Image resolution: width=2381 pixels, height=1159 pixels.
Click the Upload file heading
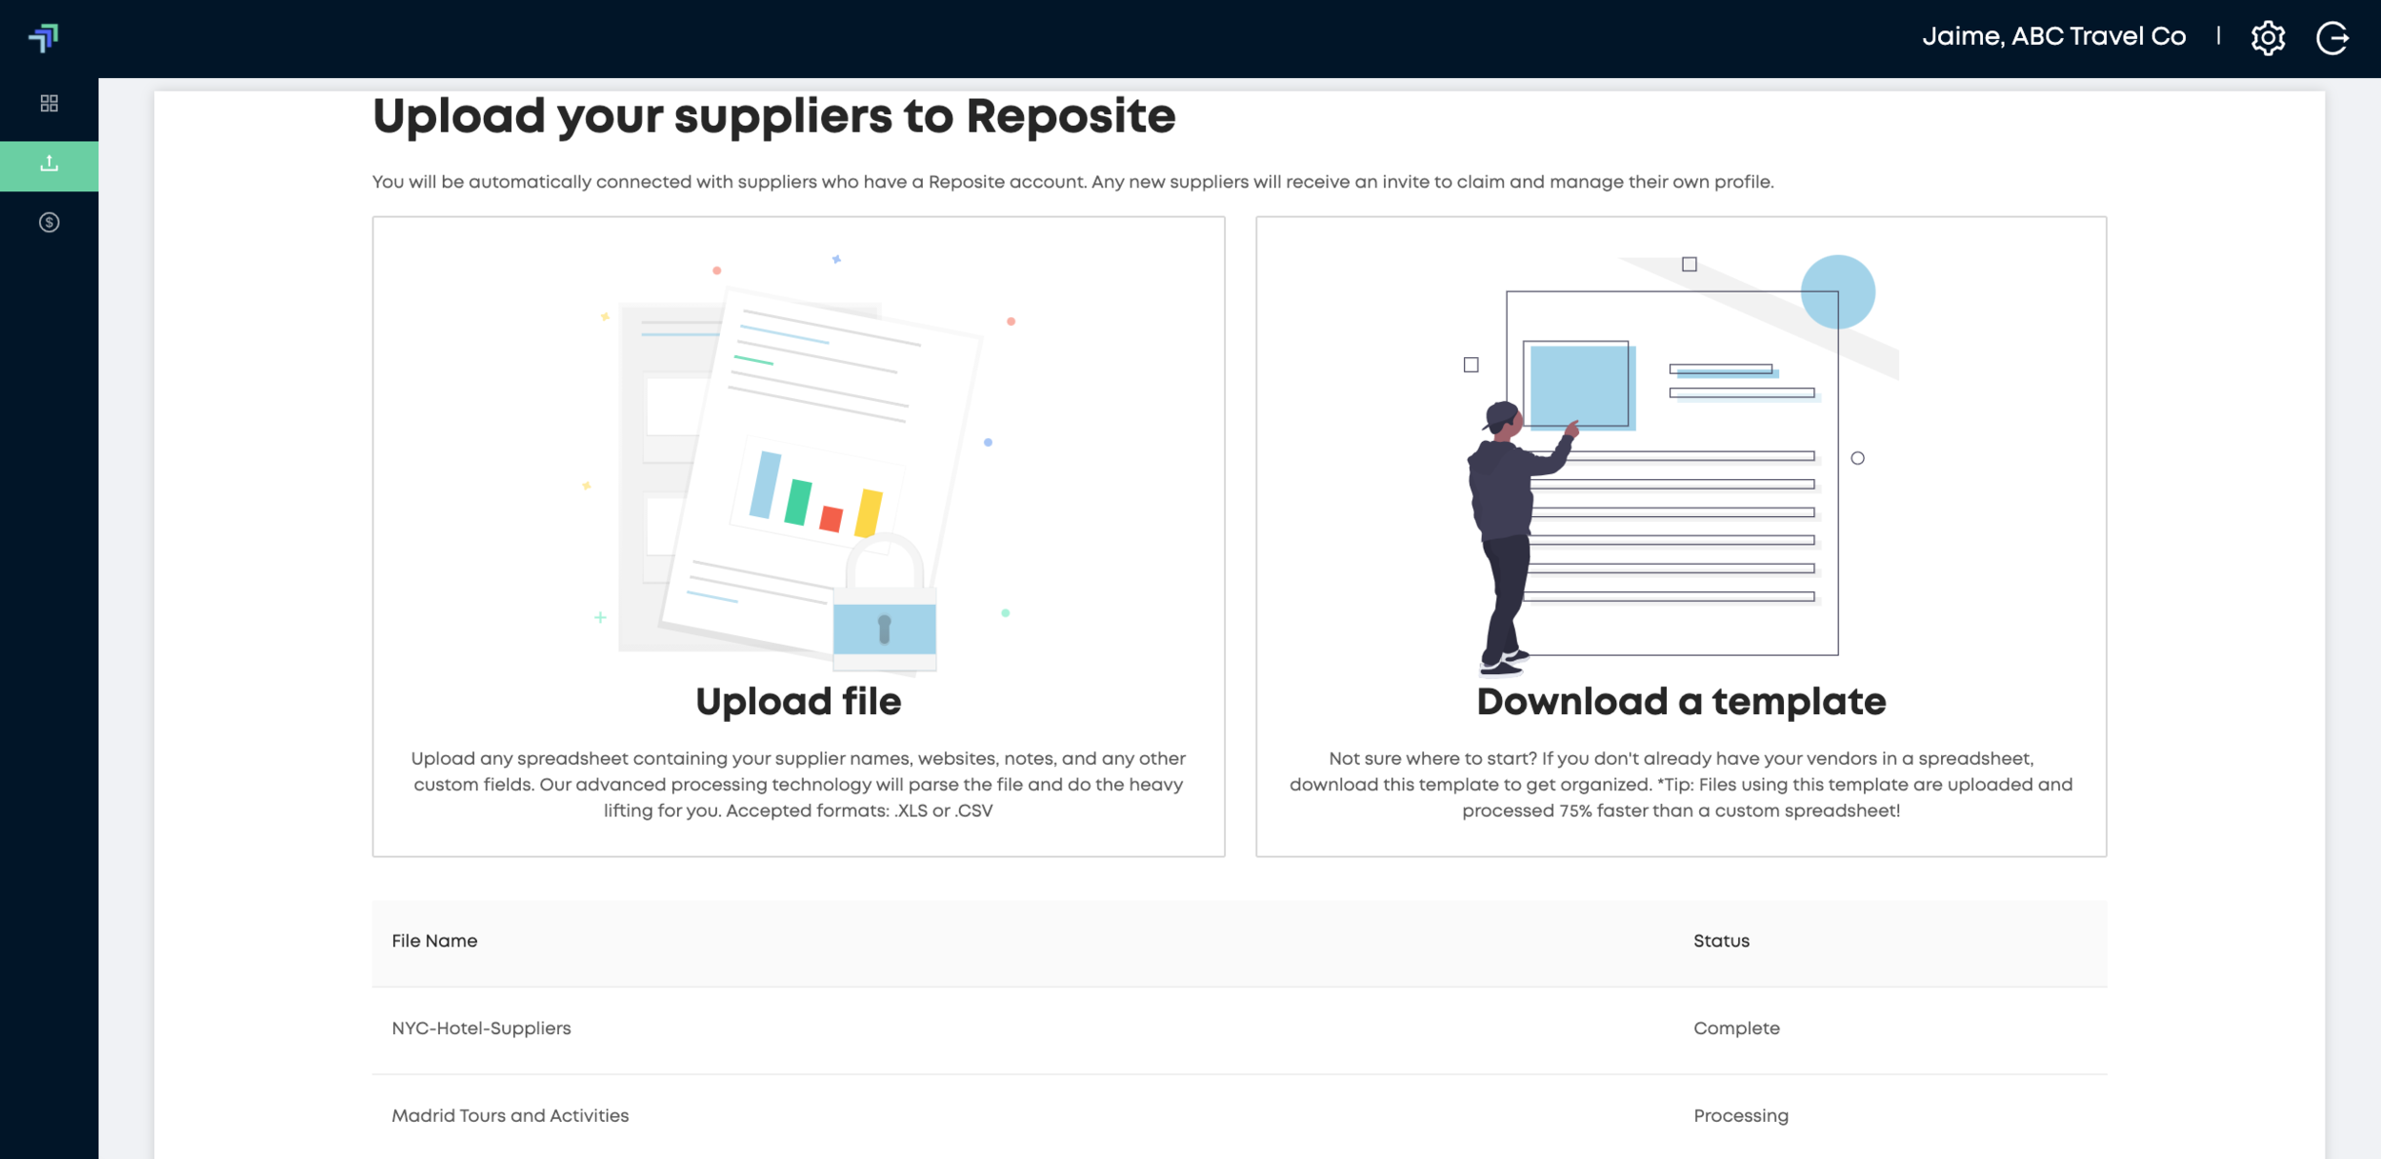[x=798, y=702]
